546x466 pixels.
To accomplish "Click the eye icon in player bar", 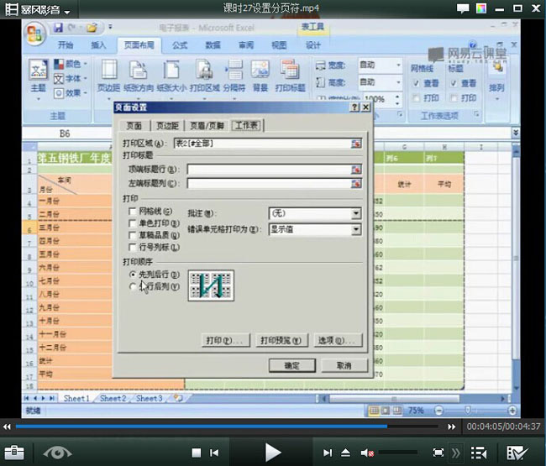I will (x=57, y=453).
